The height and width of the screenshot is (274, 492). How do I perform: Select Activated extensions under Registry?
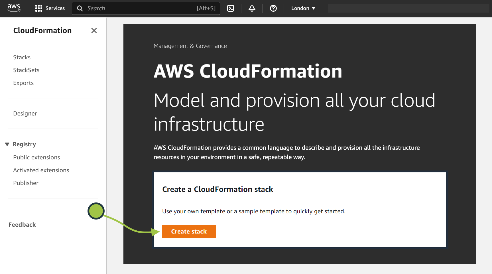point(41,170)
